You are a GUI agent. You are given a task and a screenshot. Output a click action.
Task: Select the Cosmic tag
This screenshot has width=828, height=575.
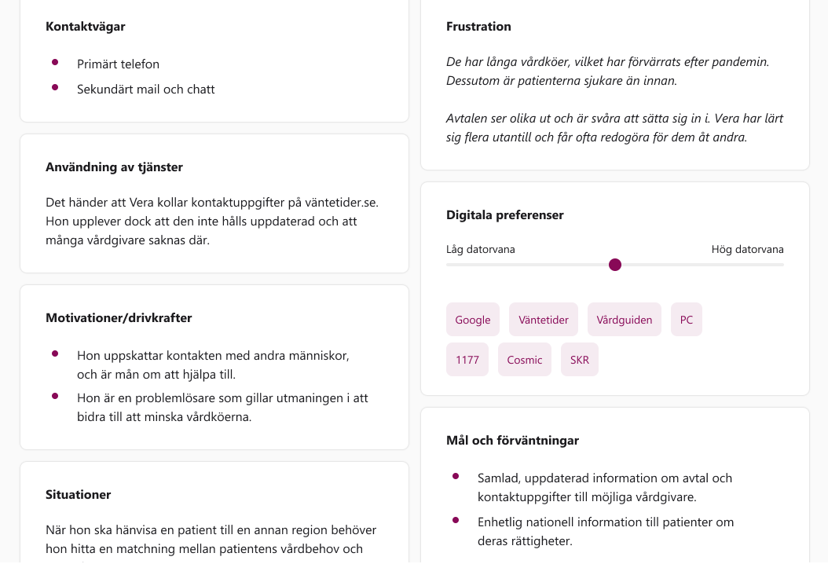click(525, 360)
